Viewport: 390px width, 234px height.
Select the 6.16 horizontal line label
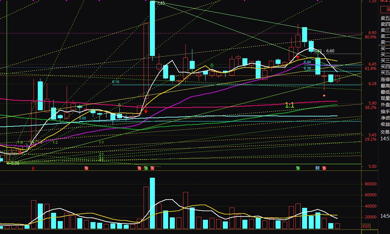coord(116,82)
